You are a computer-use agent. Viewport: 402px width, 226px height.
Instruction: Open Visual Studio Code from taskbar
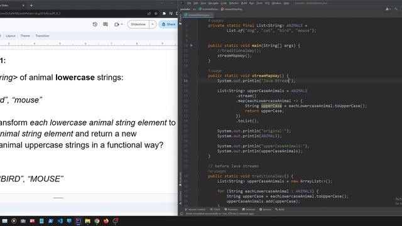click(60, 221)
